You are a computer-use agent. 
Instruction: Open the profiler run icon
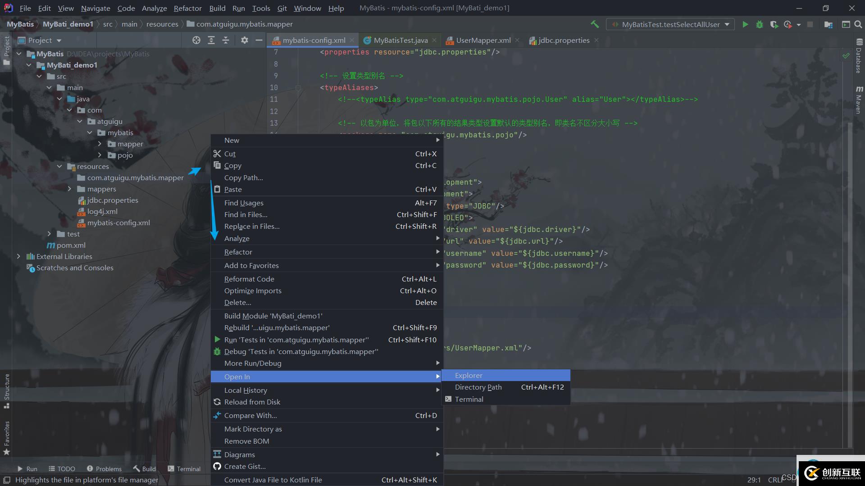[x=788, y=24]
